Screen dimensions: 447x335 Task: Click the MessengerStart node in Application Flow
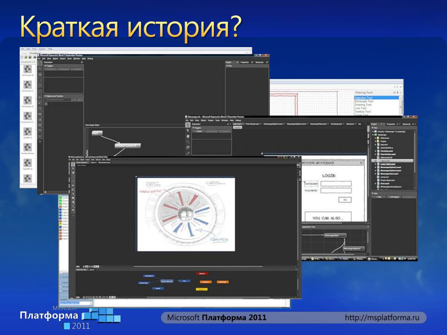tap(335, 235)
